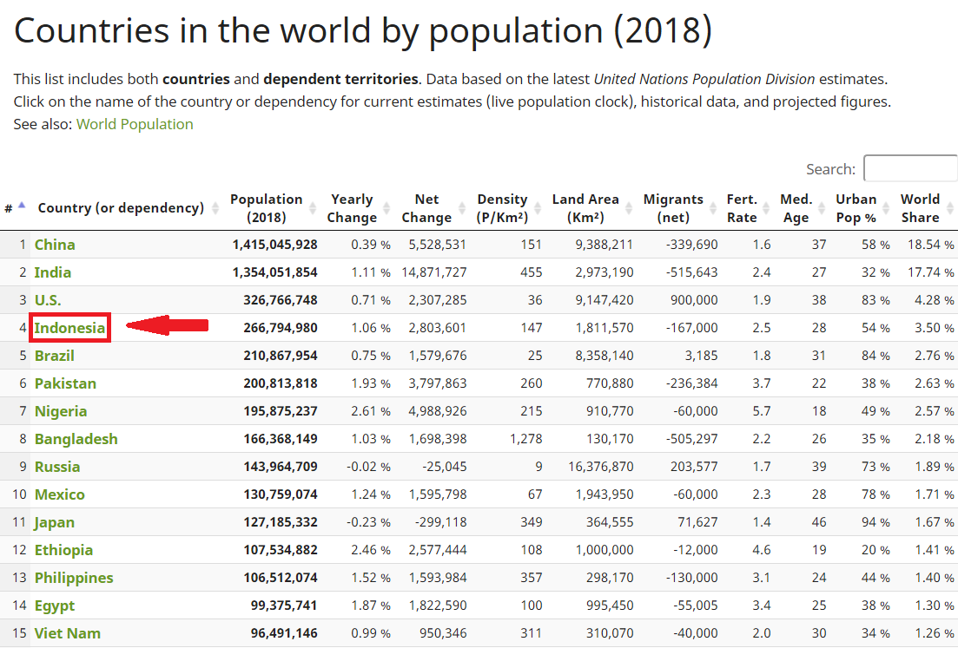Click the Med. Age sort arrows
Viewport: 958px width, 648px height.
click(x=822, y=208)
